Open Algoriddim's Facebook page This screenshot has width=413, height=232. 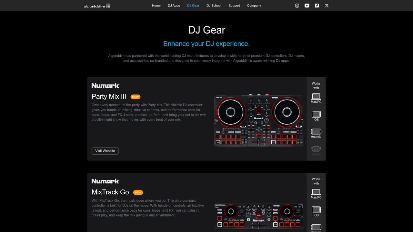[317, 5]
